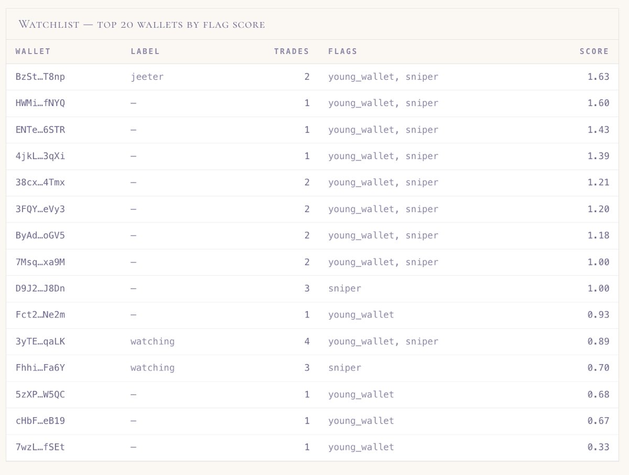Select wallet HWMi…fNYQ
Viewport: 629px width, 475px height.
[x=40, y=103]
